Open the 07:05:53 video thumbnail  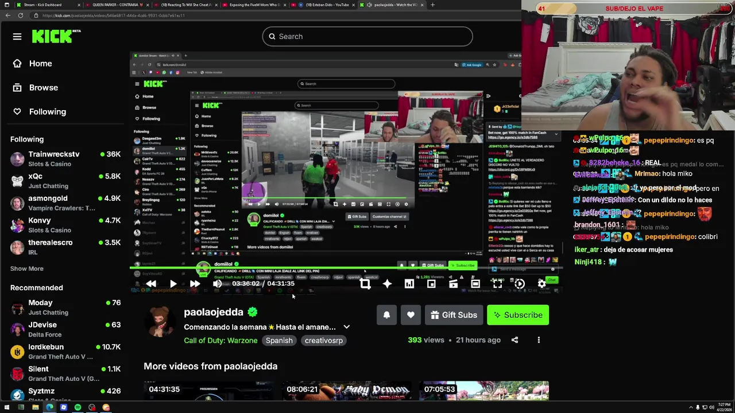pyautogui.click(x=484, y=391)
